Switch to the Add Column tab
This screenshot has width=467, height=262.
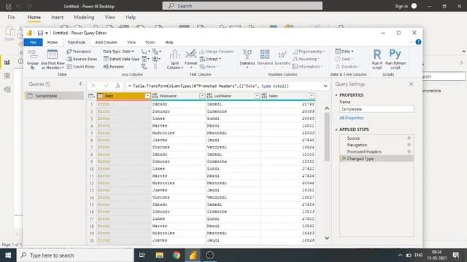click(x=107, y=42)
